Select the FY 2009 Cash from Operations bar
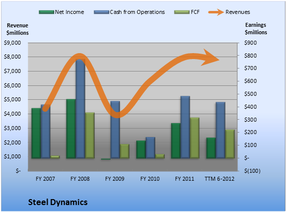286x212 pixels. click(115, 130)
